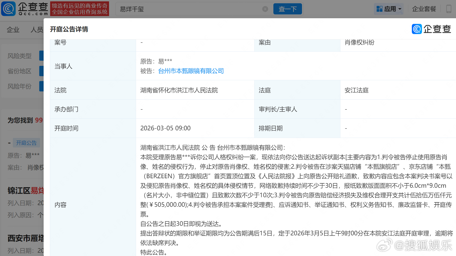The width and height of the screenshot is (456, 256).
Task: Click the 应用 grid icon
Action: (x=379, y=9)
